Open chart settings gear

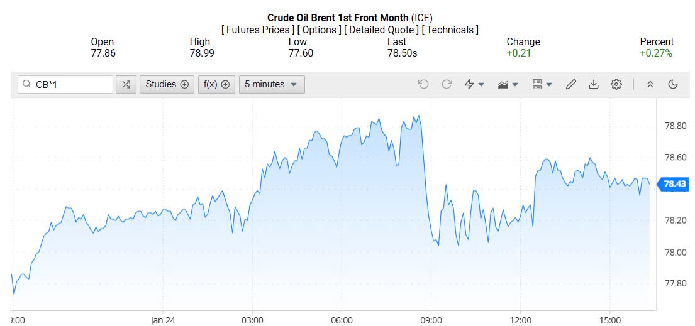click(x=616, y=84)
